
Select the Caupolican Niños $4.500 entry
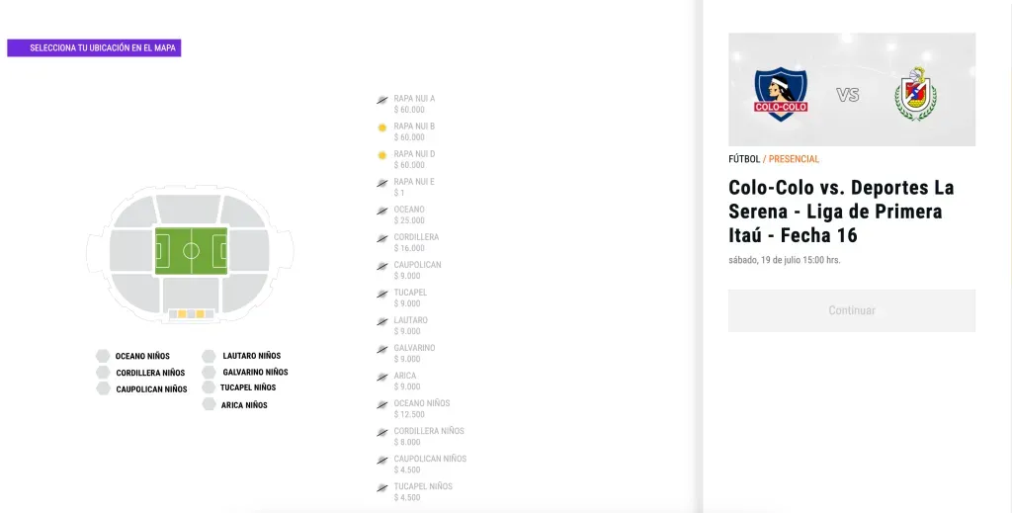(x=430, y=464)
